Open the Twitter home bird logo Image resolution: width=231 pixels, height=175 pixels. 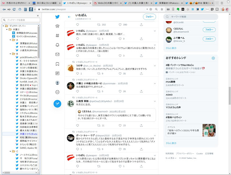pos(57,17)
